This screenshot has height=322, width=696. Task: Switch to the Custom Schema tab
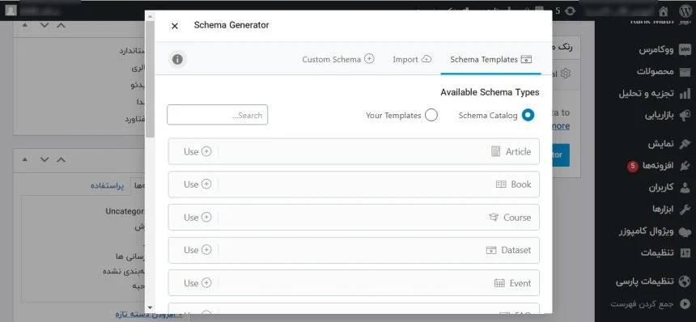pyautogui.click(x=338, y=59)
